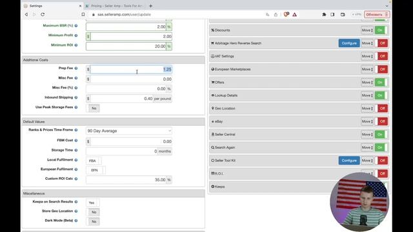Click the address bar URL
413x232 pixels.
point(124,14)
